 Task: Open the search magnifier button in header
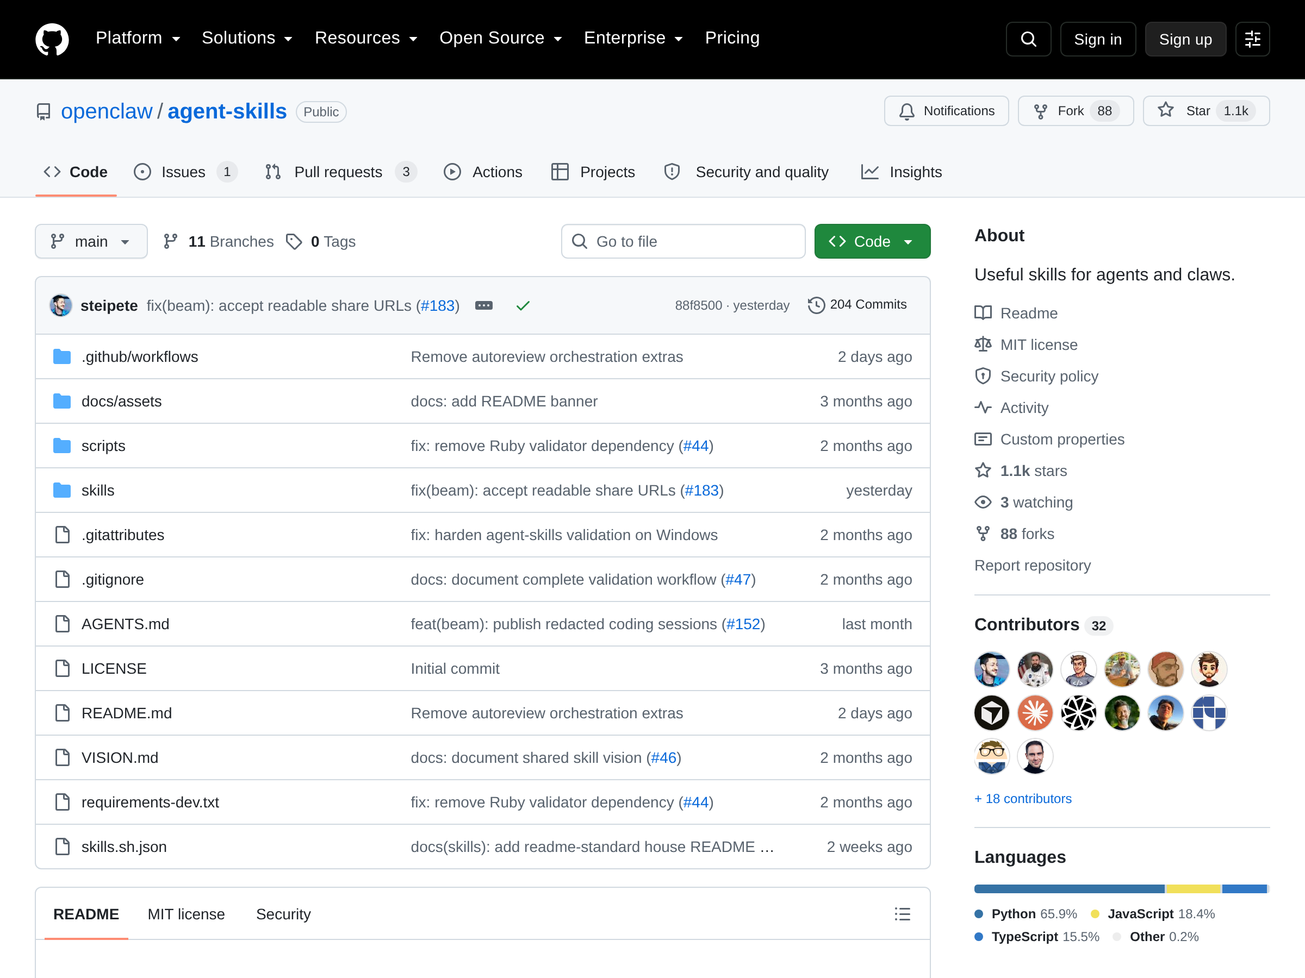click(1028, 39)
